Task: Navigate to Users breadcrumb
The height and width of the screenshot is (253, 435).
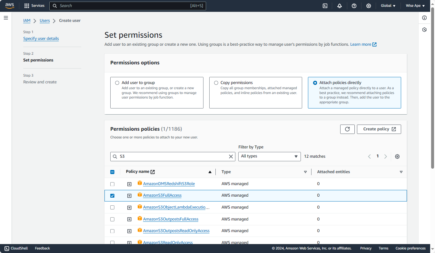Action: click(45, 21)
